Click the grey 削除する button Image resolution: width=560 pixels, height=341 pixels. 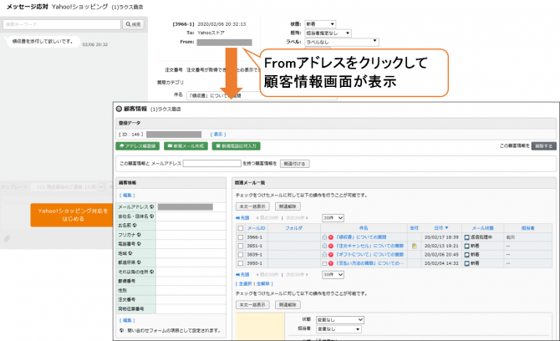(543, 146)
